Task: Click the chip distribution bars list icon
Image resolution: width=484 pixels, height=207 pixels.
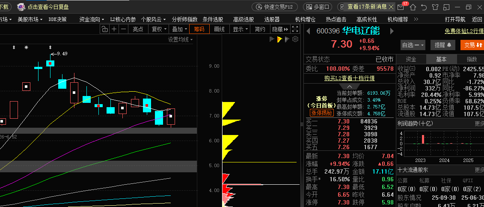Action: (272, 39)
